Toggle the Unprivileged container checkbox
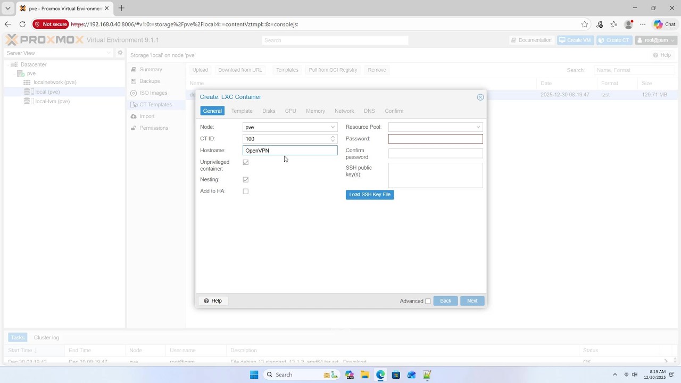Screen dimensions: 681x383 246,162
